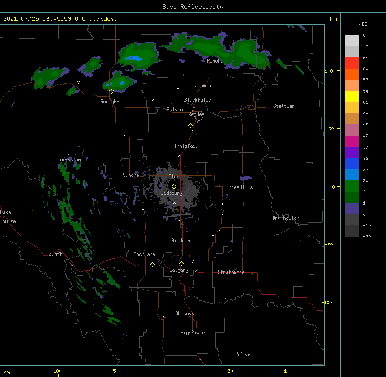Click the Base_Reflectivity title
Screen dimensions: 386x377
[193, 7]
